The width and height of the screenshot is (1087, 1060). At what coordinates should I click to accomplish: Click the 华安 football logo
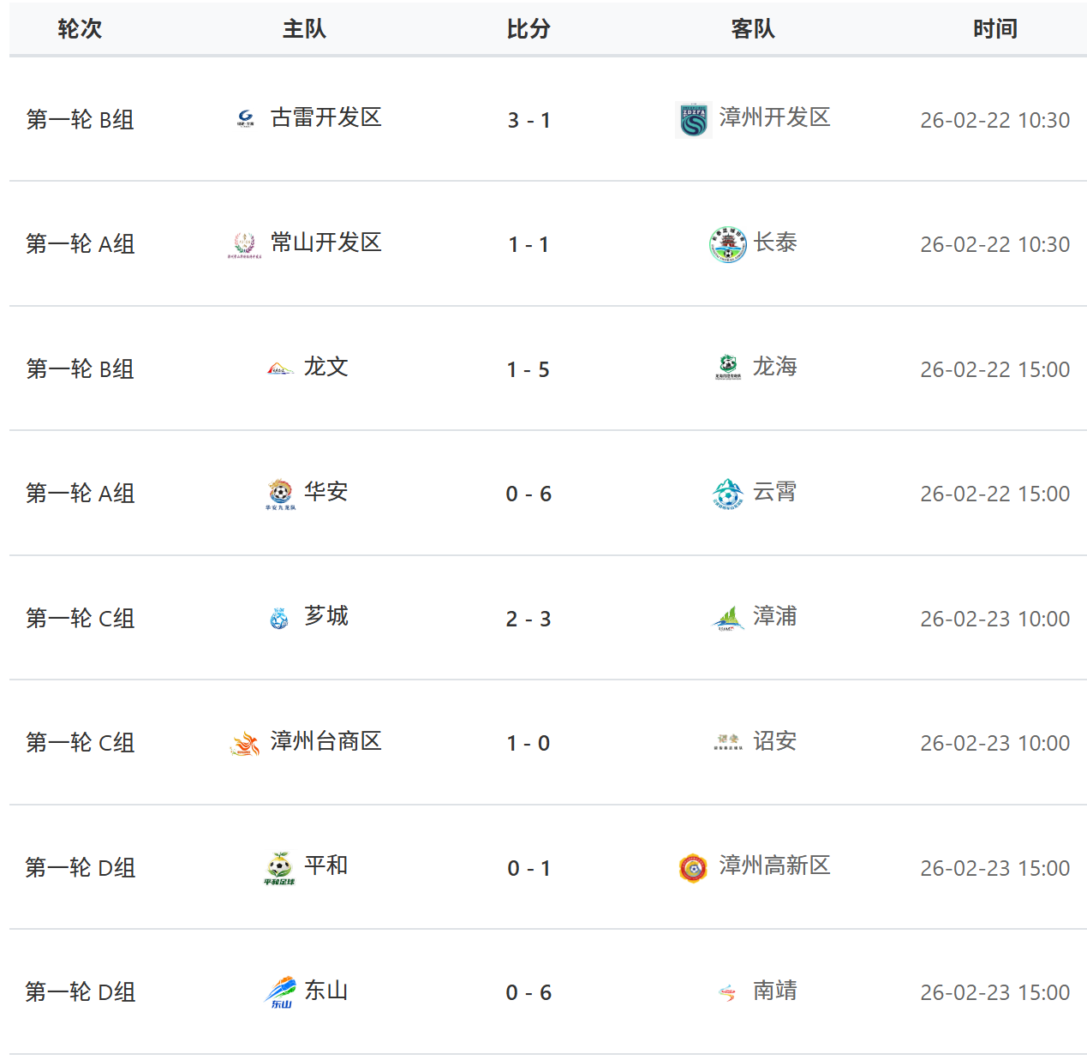(280, 493)
